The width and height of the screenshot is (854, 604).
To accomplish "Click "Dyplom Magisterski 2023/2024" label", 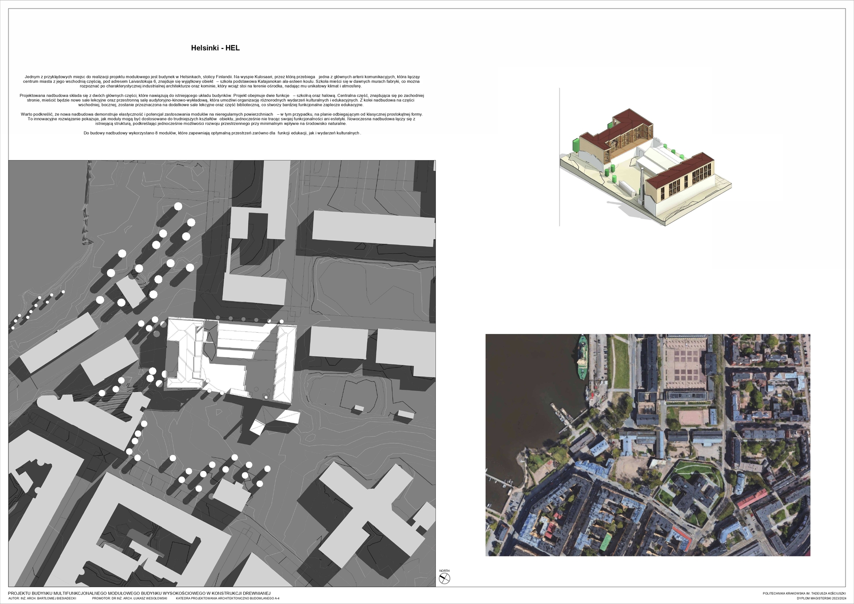I will [x=821, y=599].
